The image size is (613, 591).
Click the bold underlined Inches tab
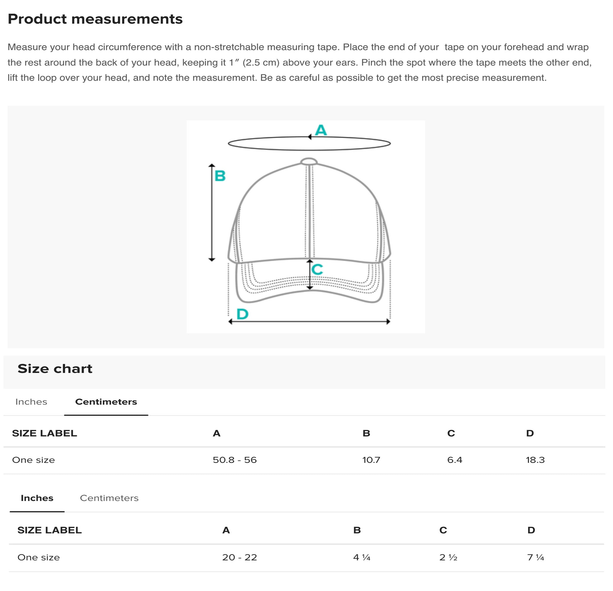point(37,498)
